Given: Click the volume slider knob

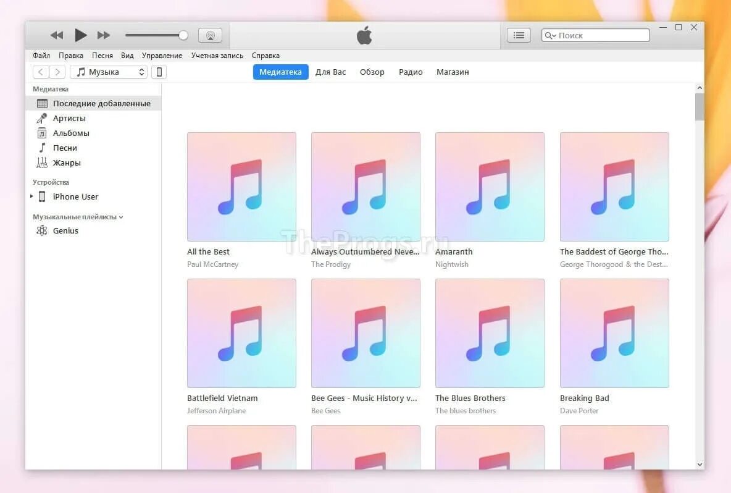Looking at the screenshot, I should [183, 35].
